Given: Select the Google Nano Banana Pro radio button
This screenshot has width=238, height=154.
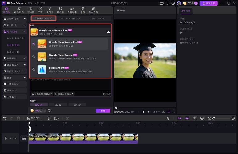Looking at the screenshot, I should point(34,44).
